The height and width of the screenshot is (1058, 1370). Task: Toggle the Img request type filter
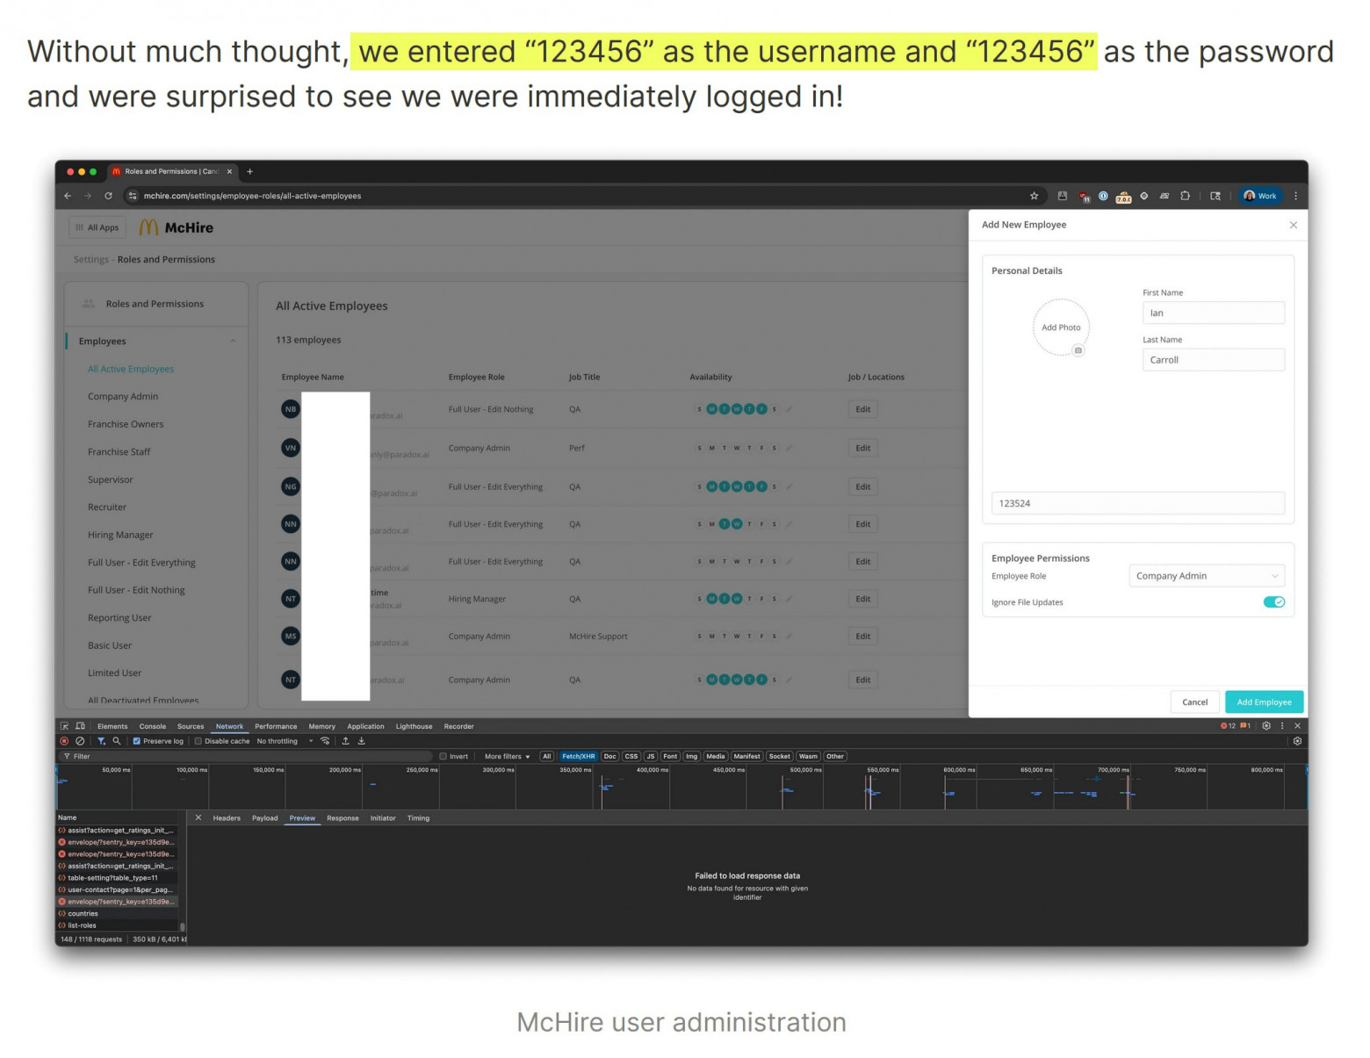[692, 756]
